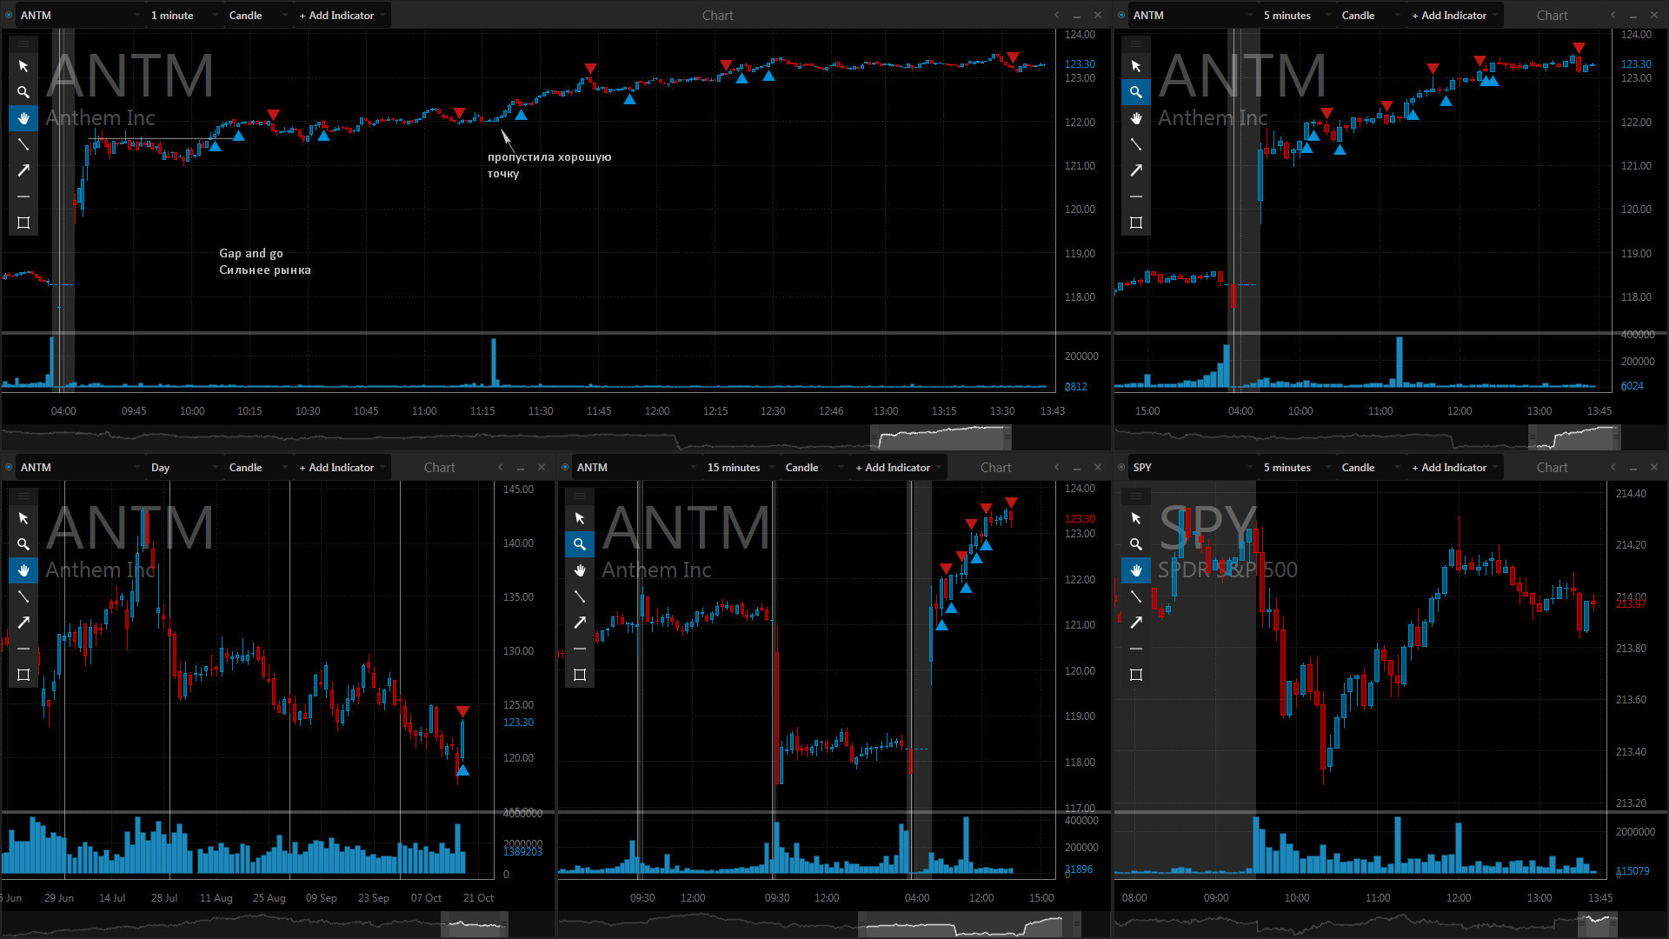Click the magnifier zoom tool in the SPY chart
The height and width of the screenshot is (939, 1669).
[x=1136, y=544]
